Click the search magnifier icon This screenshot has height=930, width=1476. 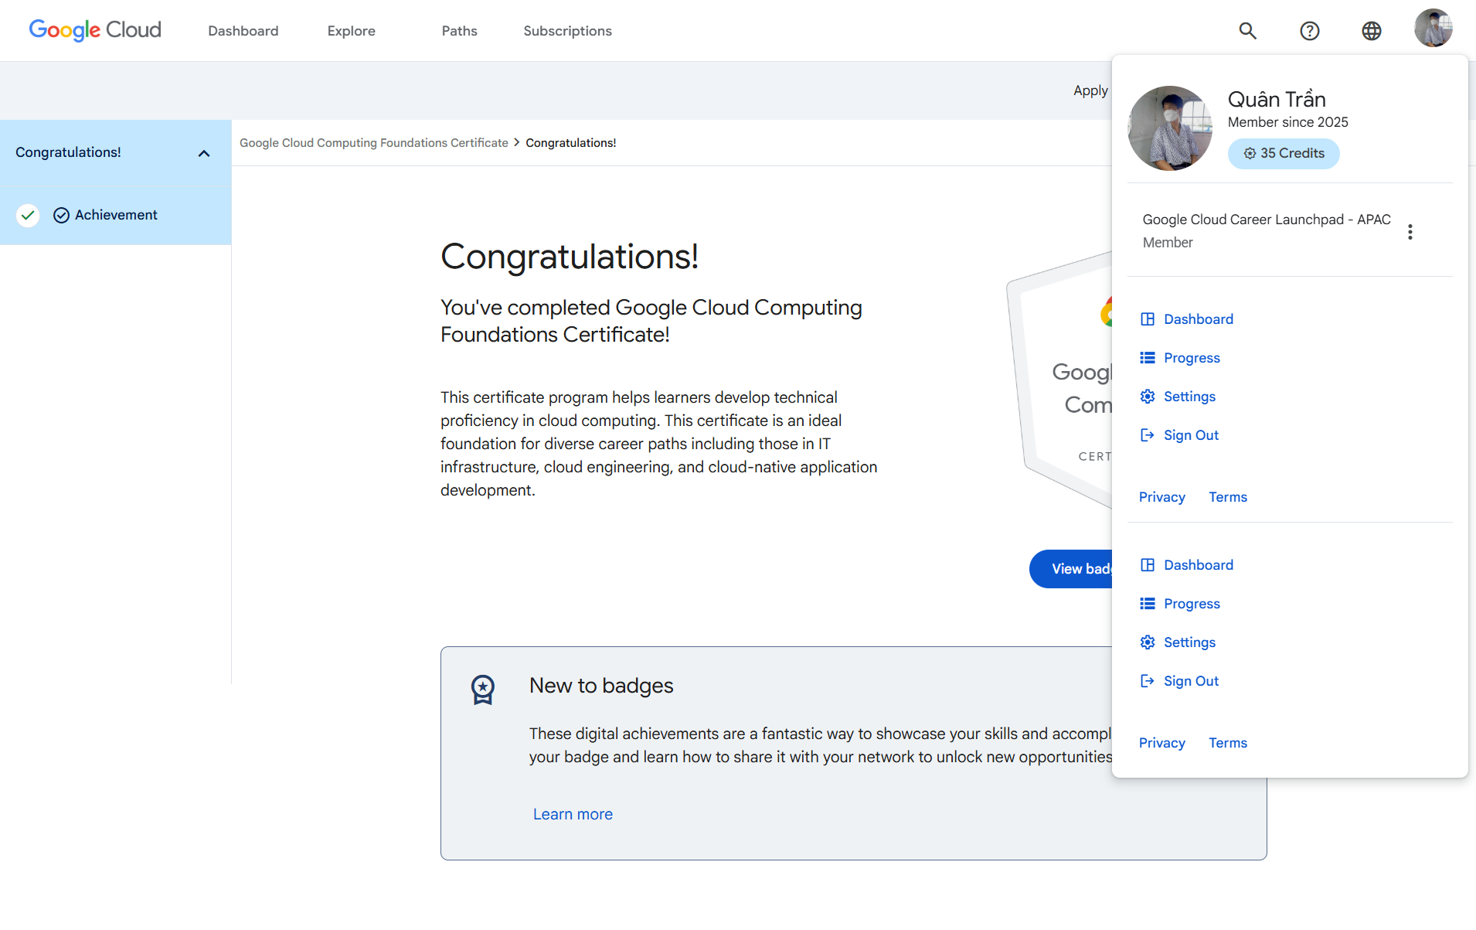(1247, 31)
